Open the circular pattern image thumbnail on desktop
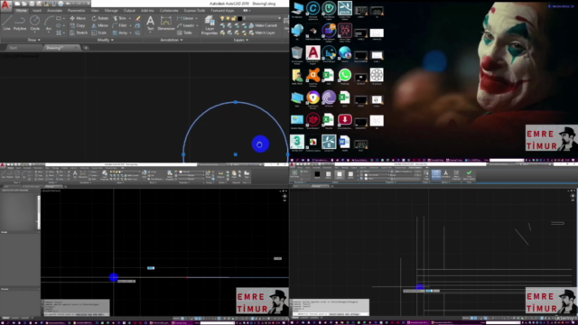Screen dimensions: 578x325 377,76
